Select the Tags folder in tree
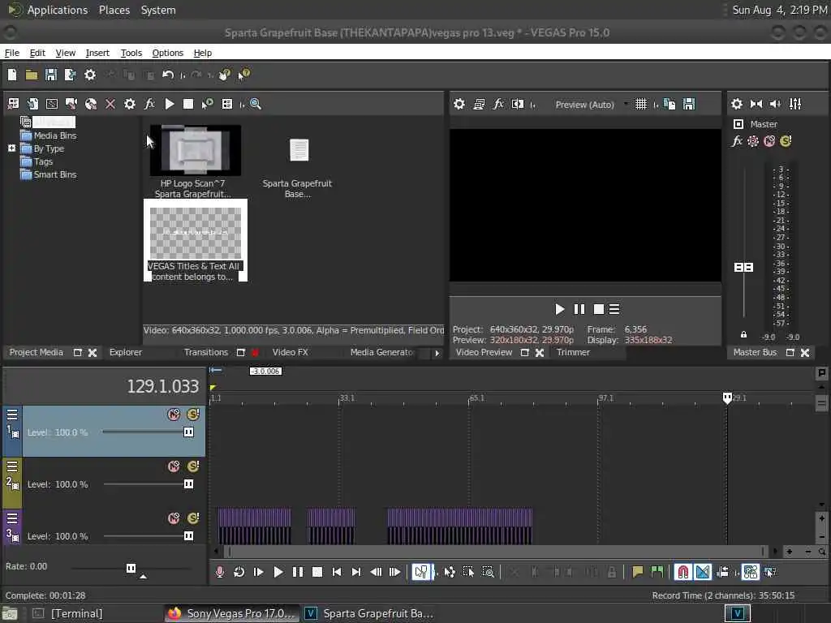 pyautogui.click(x=37, y=161)
